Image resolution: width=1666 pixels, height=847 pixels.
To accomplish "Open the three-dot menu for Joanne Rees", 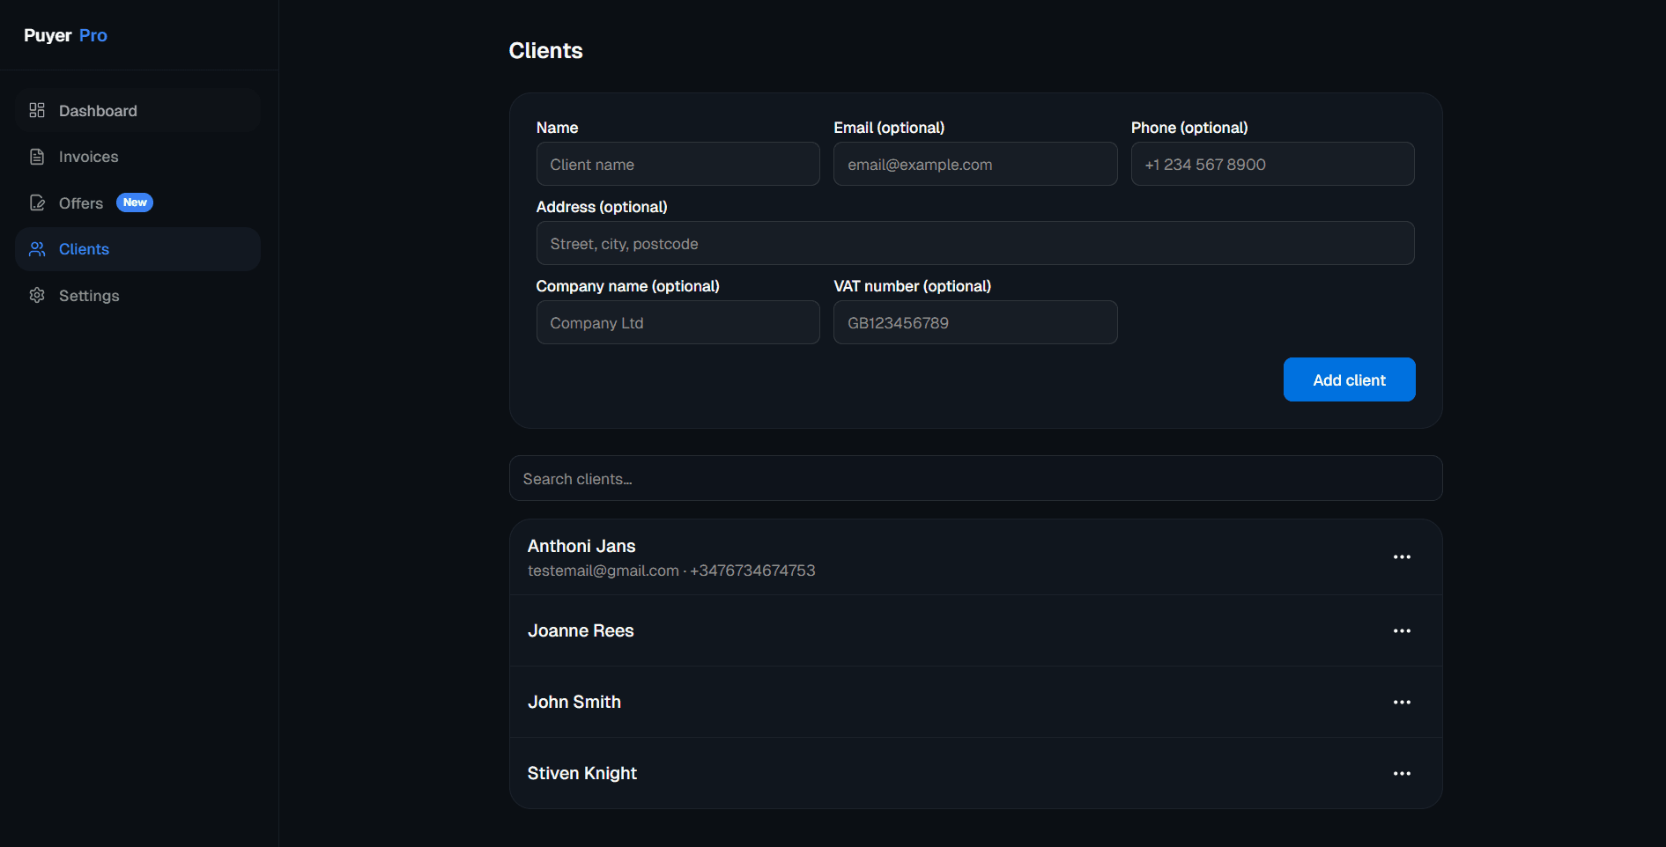I will (x=1401, y=631).
